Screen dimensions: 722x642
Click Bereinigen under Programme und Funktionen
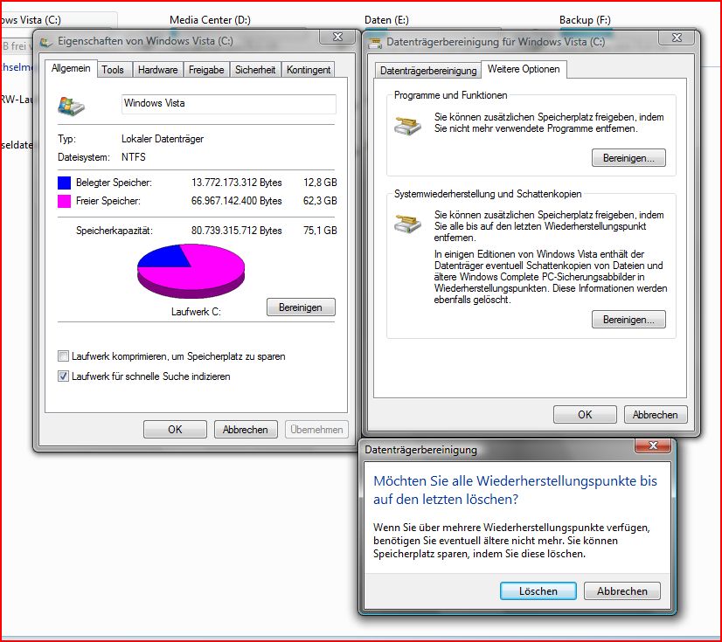[x=628, y=158]
